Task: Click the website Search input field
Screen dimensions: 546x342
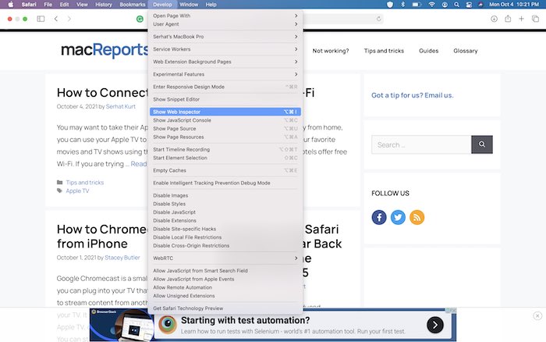Action: pos(421,144)
